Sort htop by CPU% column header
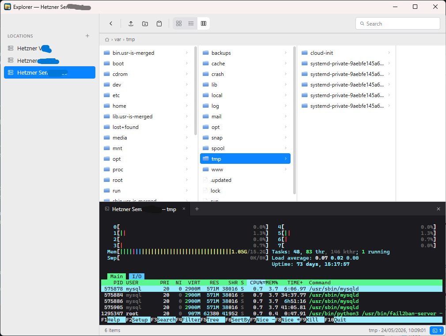Screen dimensions: 446x336 tap(257, 283)
